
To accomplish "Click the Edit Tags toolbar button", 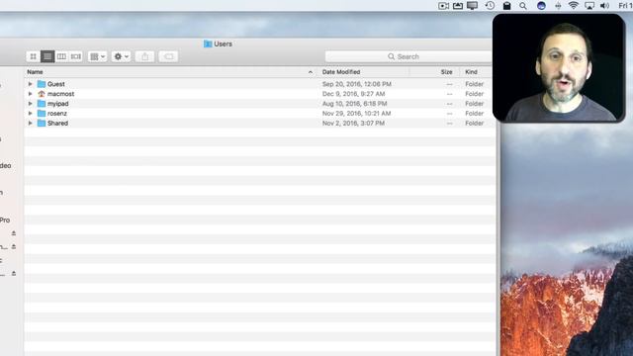I will 169,56.
